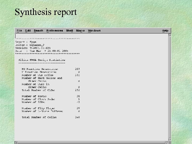
Task: Click 'Number of 3-State Buffers:' line
Action: tap(51, 111)
